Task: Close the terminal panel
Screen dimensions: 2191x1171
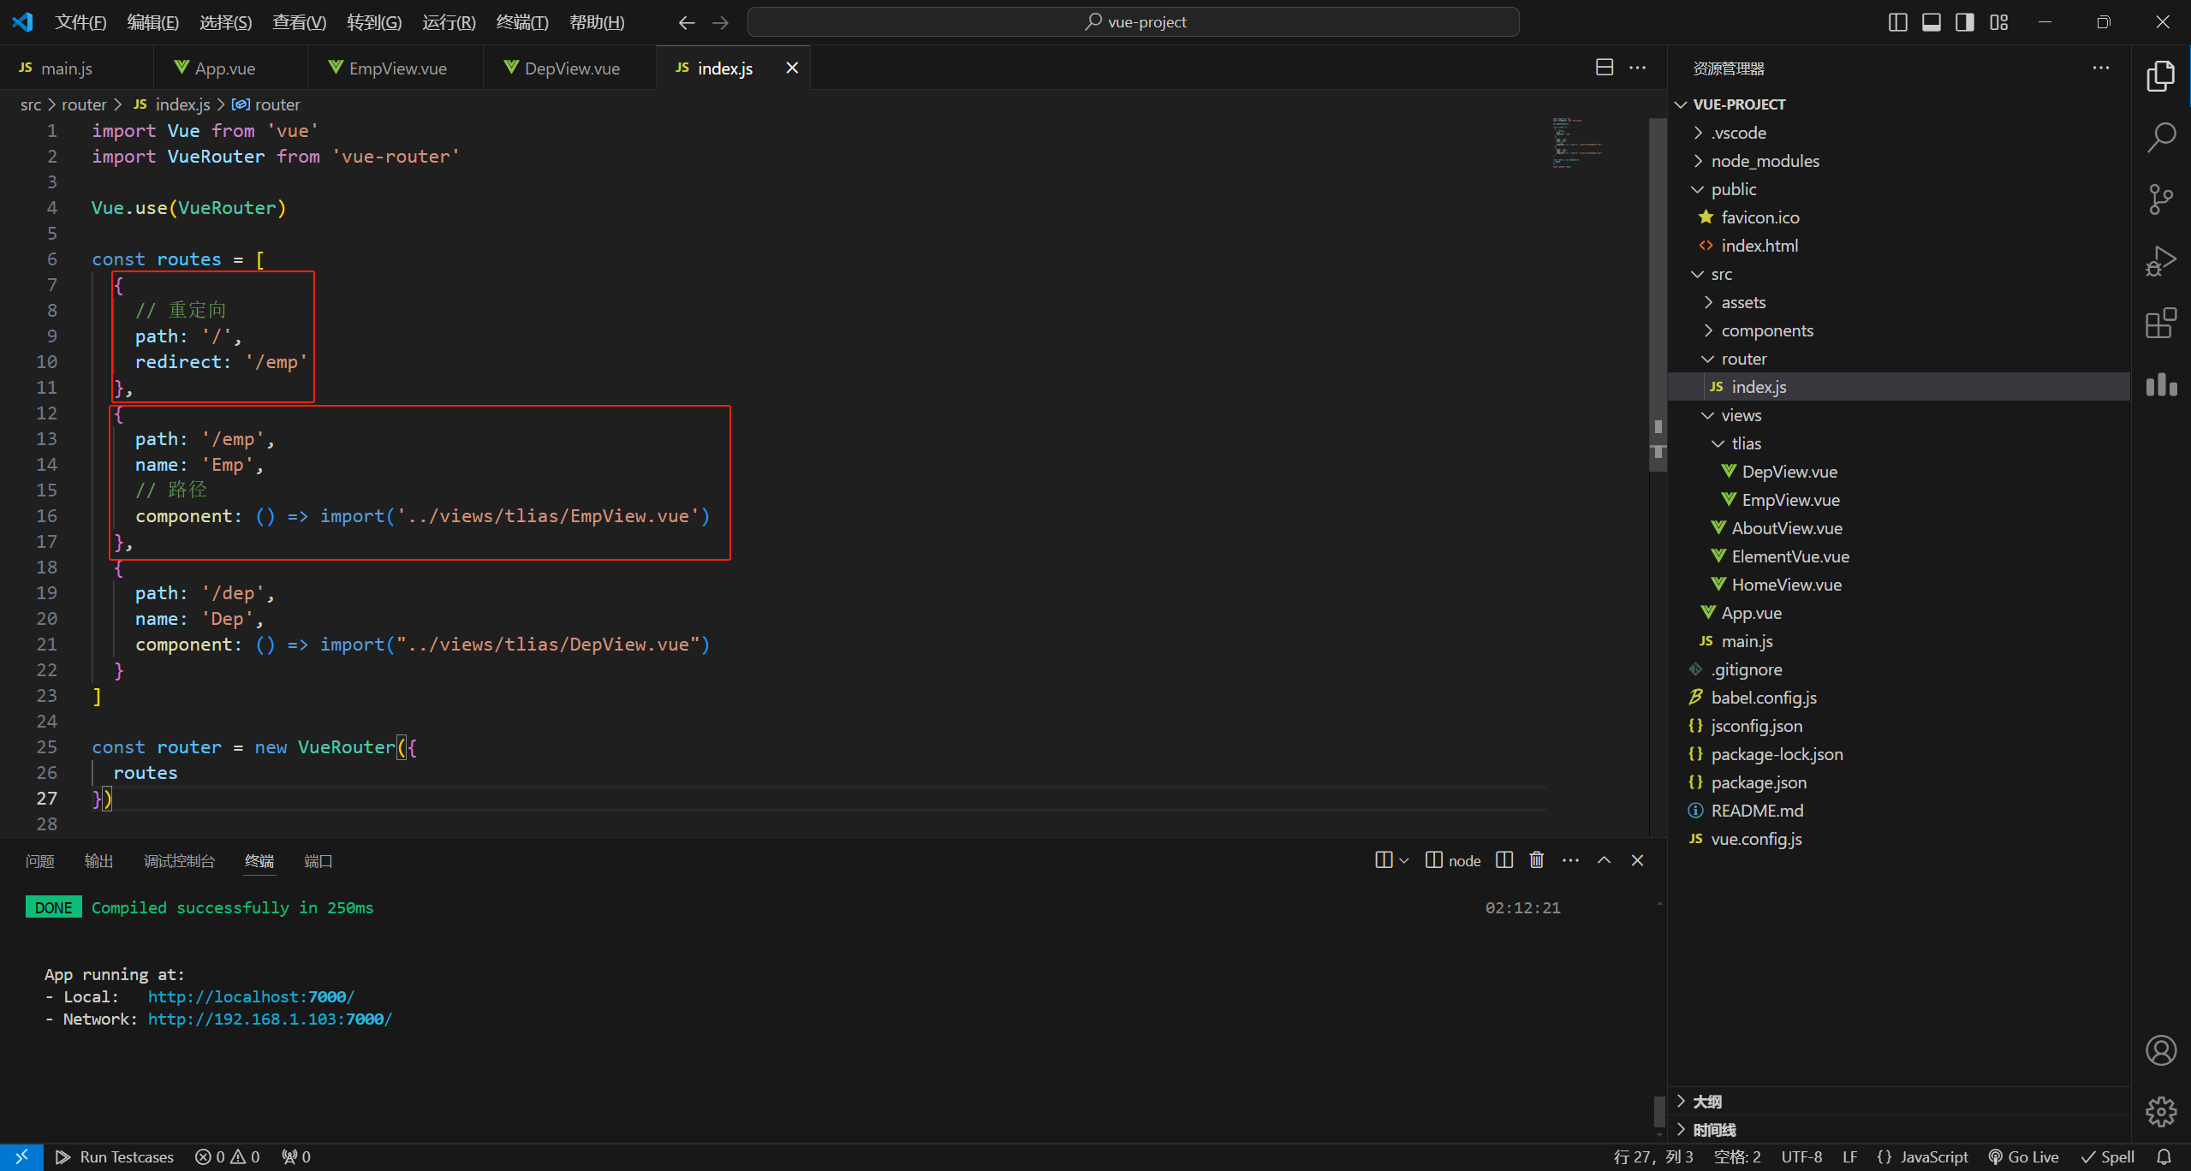Action: pos(1637,860)
